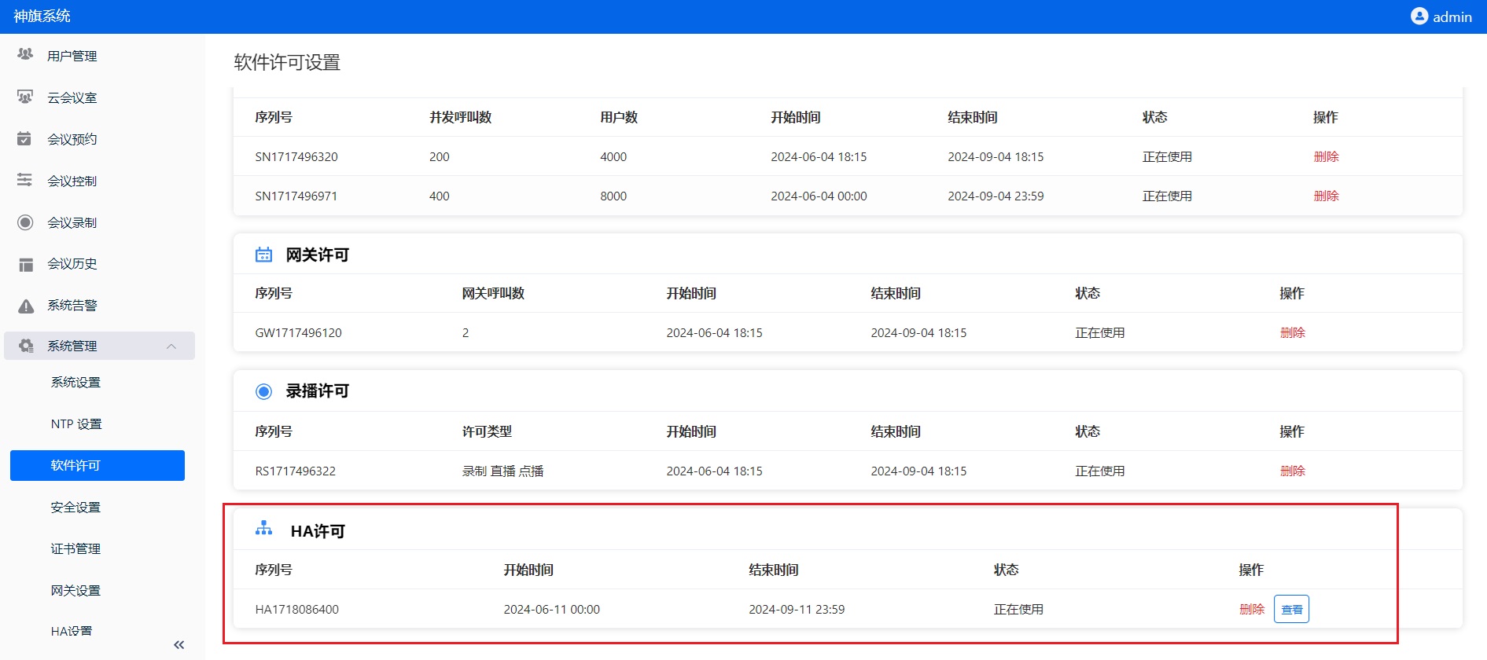The image size is (1487, 660).
Task: Click the 网关许可 section icon
Action: (x=263, y=255)
